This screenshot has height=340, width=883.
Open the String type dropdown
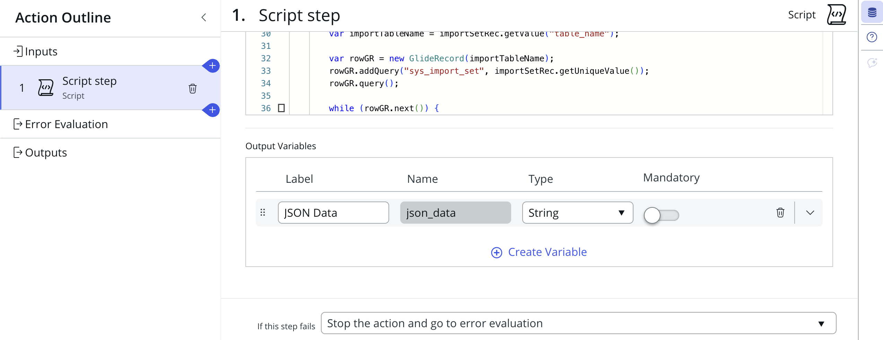(x=577, y=213)
